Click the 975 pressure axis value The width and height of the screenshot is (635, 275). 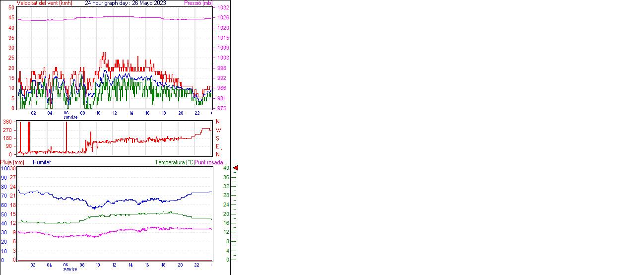[222, 108]
